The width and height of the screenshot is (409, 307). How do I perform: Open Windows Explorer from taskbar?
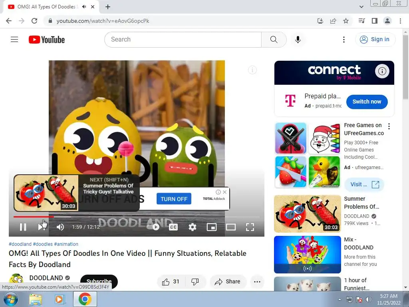[x=36, y=299]
